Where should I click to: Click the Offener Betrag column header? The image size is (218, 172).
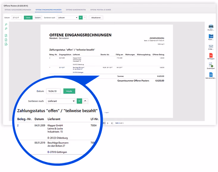coord(158,55)
